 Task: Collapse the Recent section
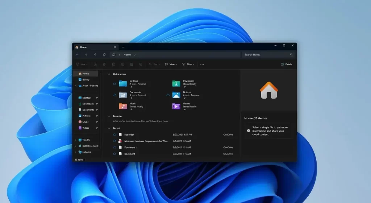(x=109, y=128)
